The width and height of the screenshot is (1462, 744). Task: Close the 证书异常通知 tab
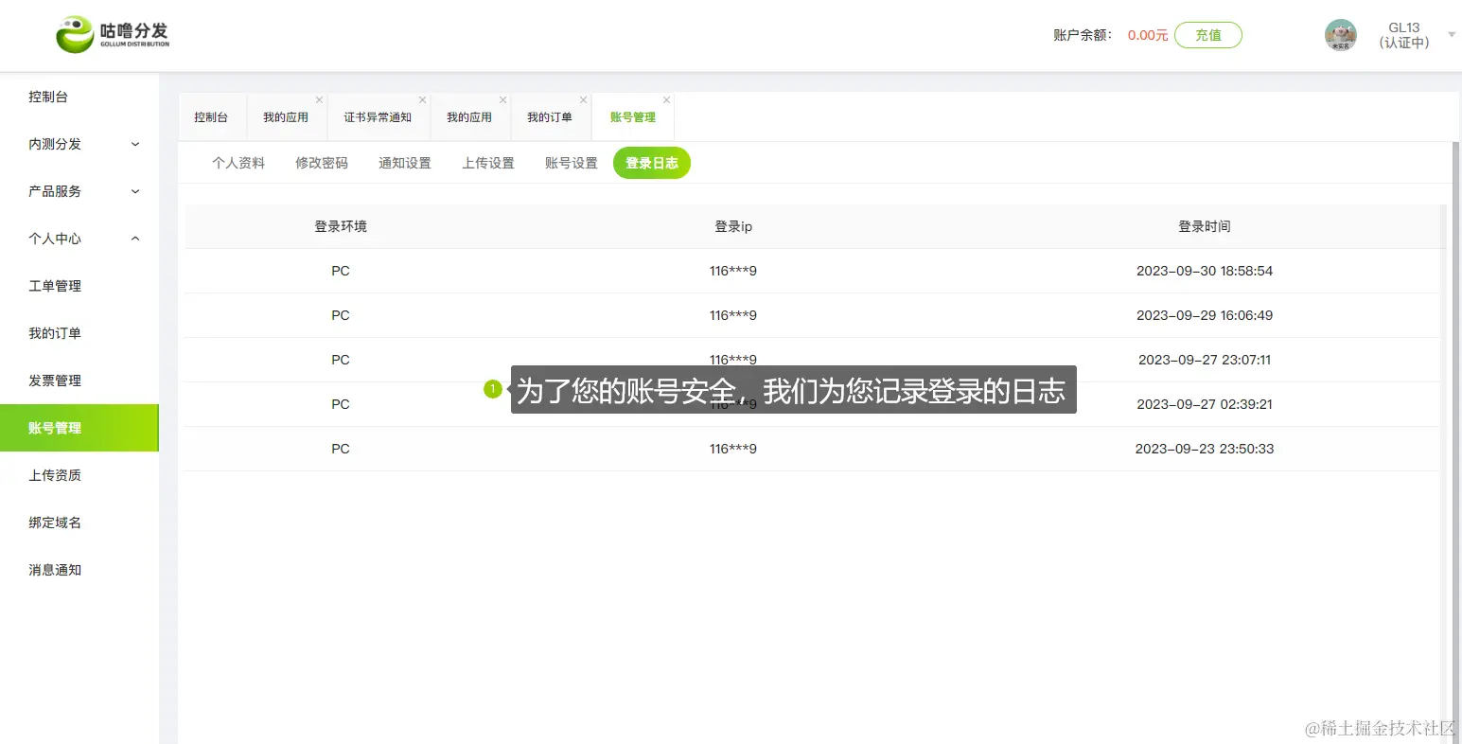coord(420,98)
